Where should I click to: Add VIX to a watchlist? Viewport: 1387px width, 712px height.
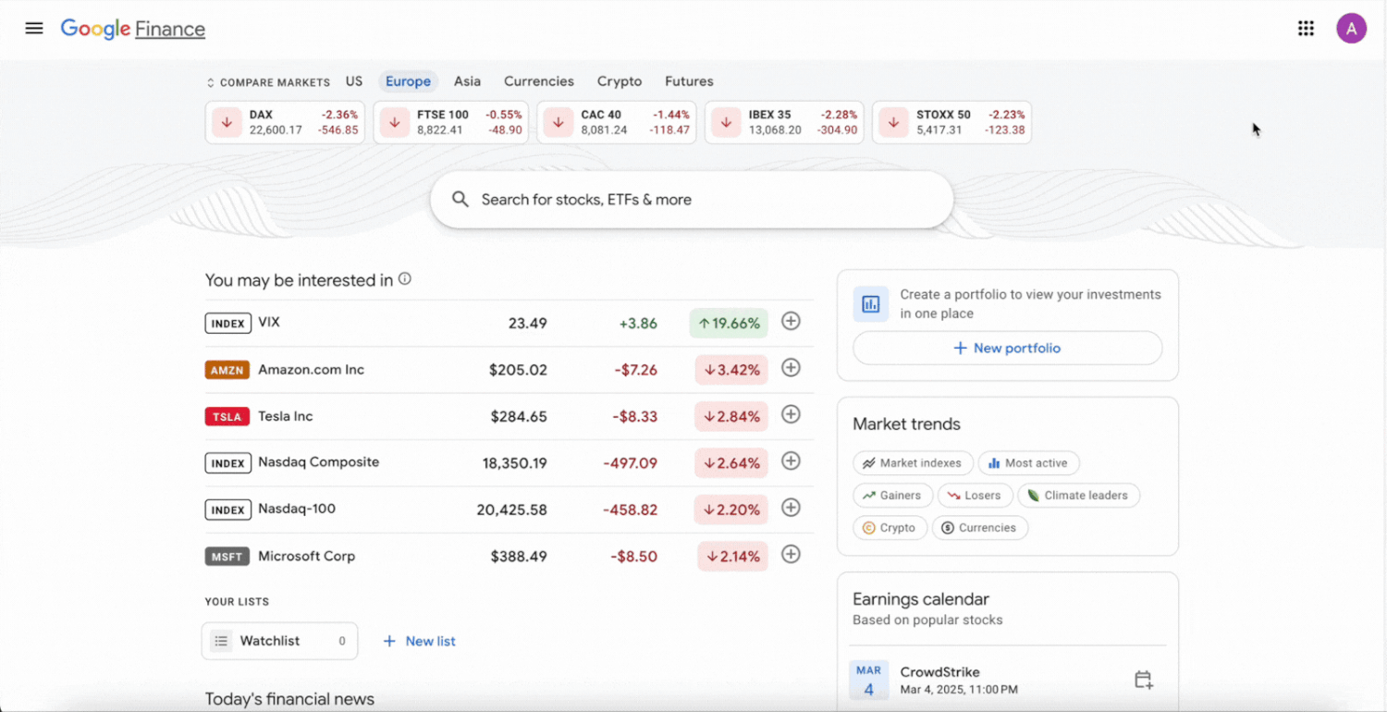791,321
